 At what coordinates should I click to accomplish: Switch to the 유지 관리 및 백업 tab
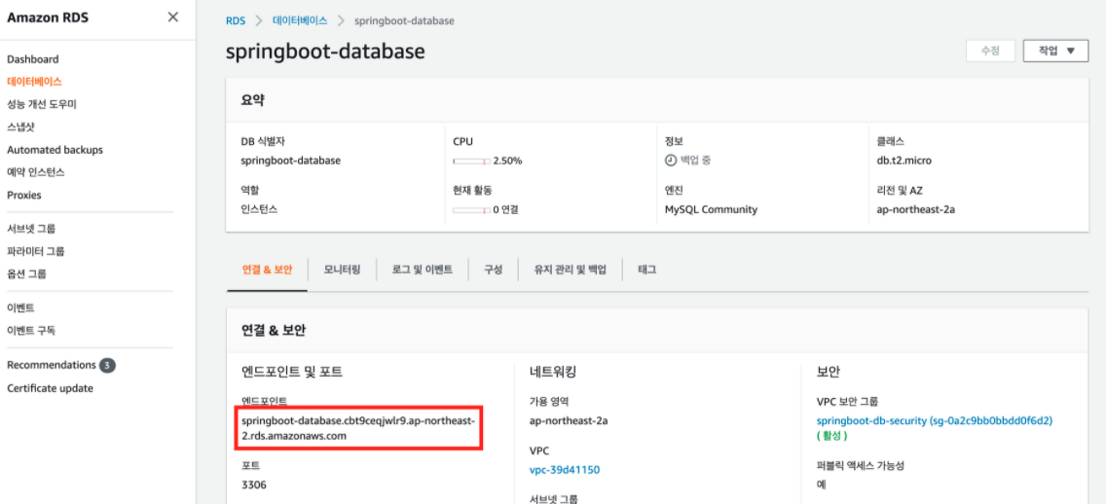coord(570,270)
